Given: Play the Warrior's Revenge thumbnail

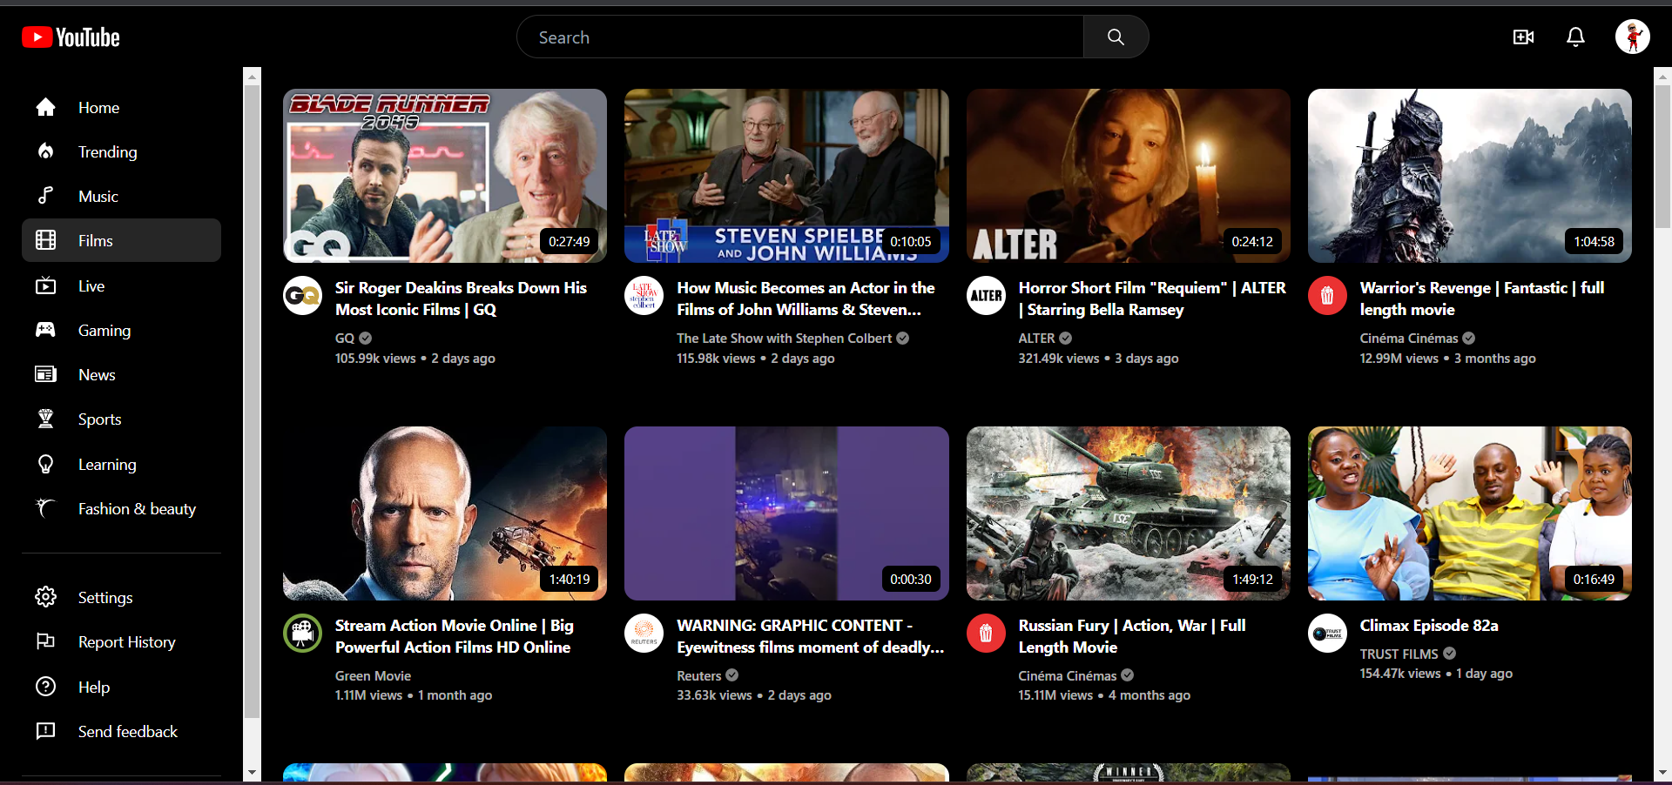Looking at the screenshot, I should click(x=1470, y=176).
